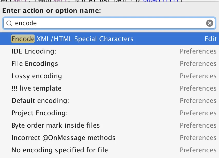The height and width of the screenshot is (158, 219).
Task: Open the IDE Encoding option
Action: point(34,51)
